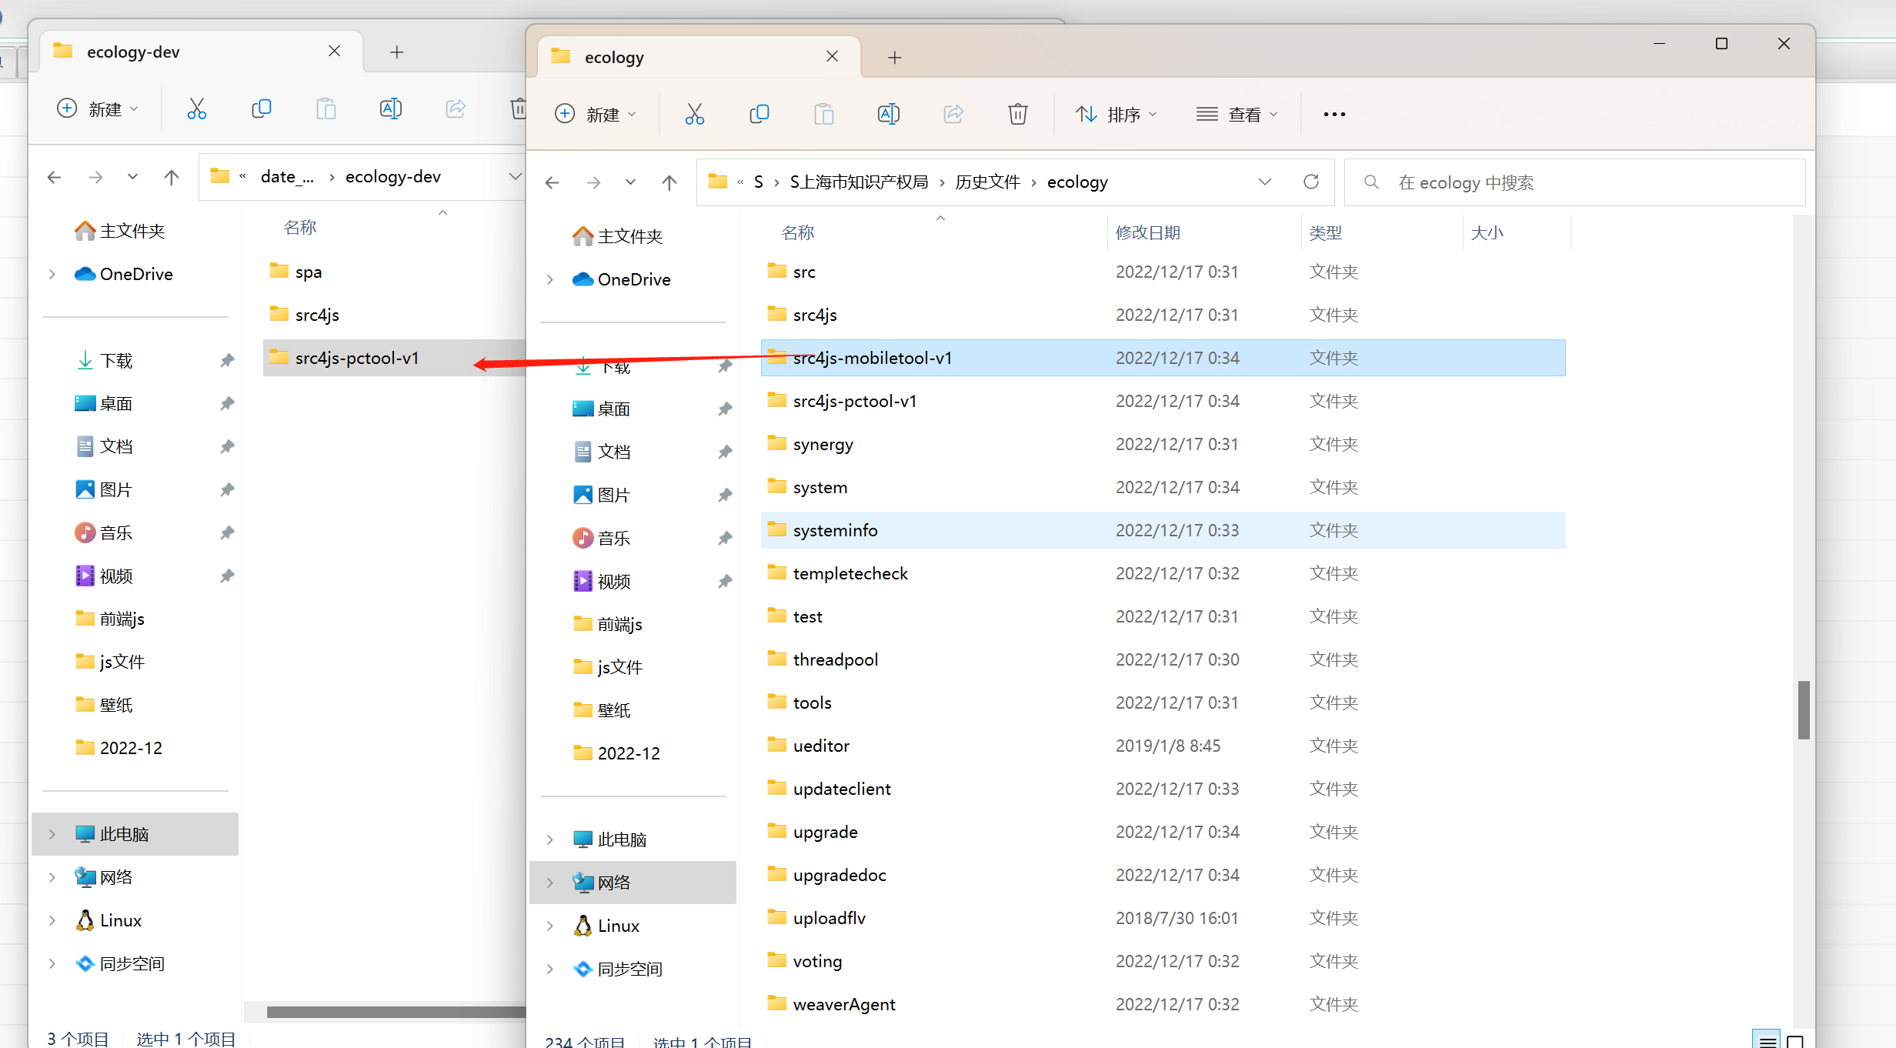Click search box in ecology window
The width and height of the screenshot is (1896, 1048).
pyautogui.click(x=1574, y=182)
